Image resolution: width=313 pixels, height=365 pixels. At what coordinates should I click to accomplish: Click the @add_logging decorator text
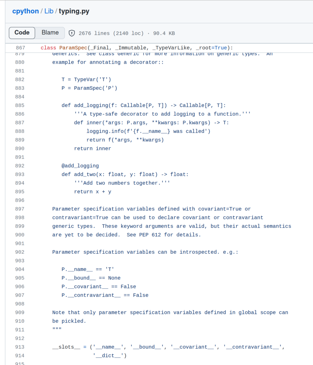point(80,166)
